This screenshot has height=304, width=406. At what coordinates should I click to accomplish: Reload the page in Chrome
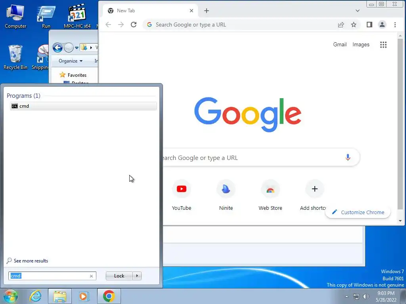134,25
